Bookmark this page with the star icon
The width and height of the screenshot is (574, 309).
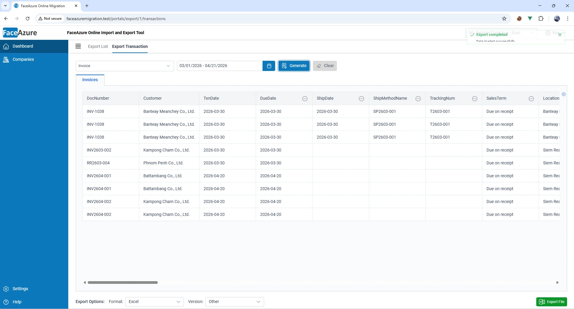504,19
